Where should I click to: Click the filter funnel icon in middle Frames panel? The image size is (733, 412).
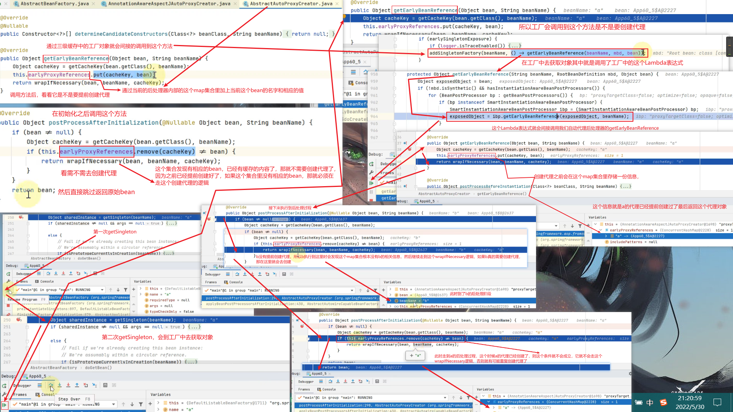pos(376,290)
